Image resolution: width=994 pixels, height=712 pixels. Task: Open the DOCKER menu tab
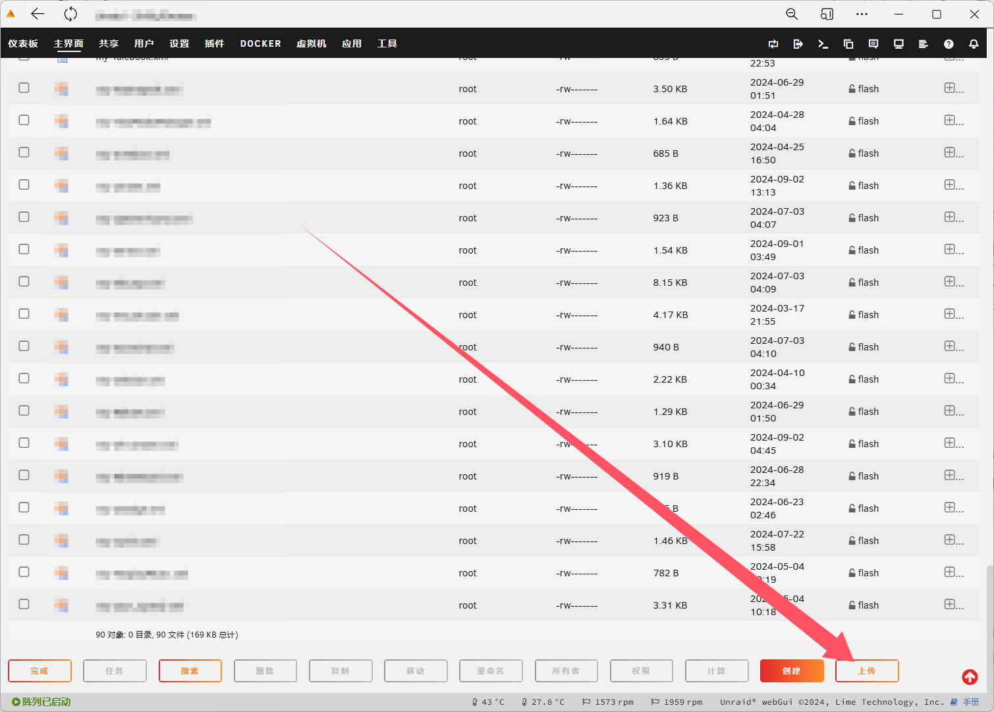260,44
